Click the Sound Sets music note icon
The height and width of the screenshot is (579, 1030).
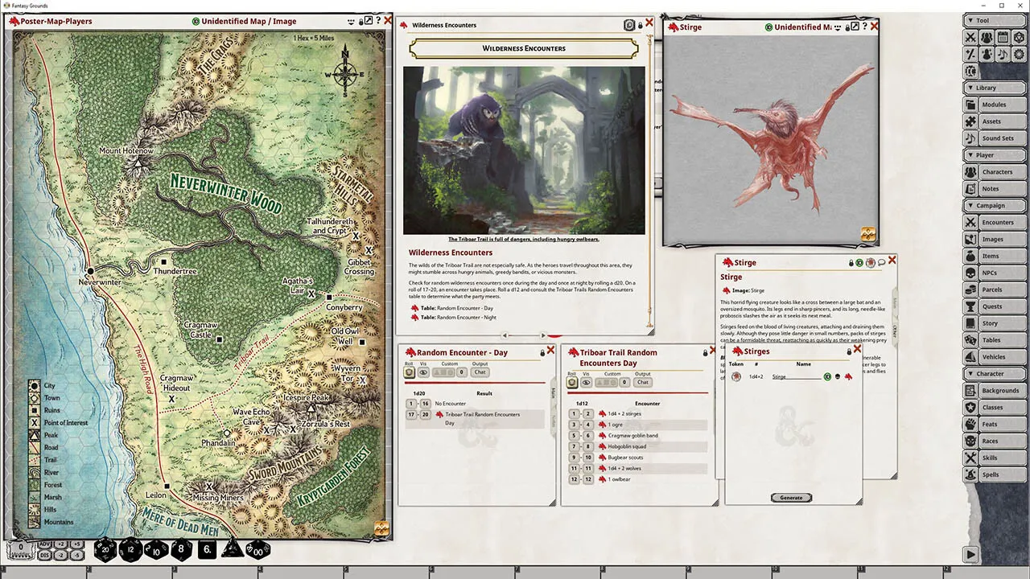(x=970, y=138)
